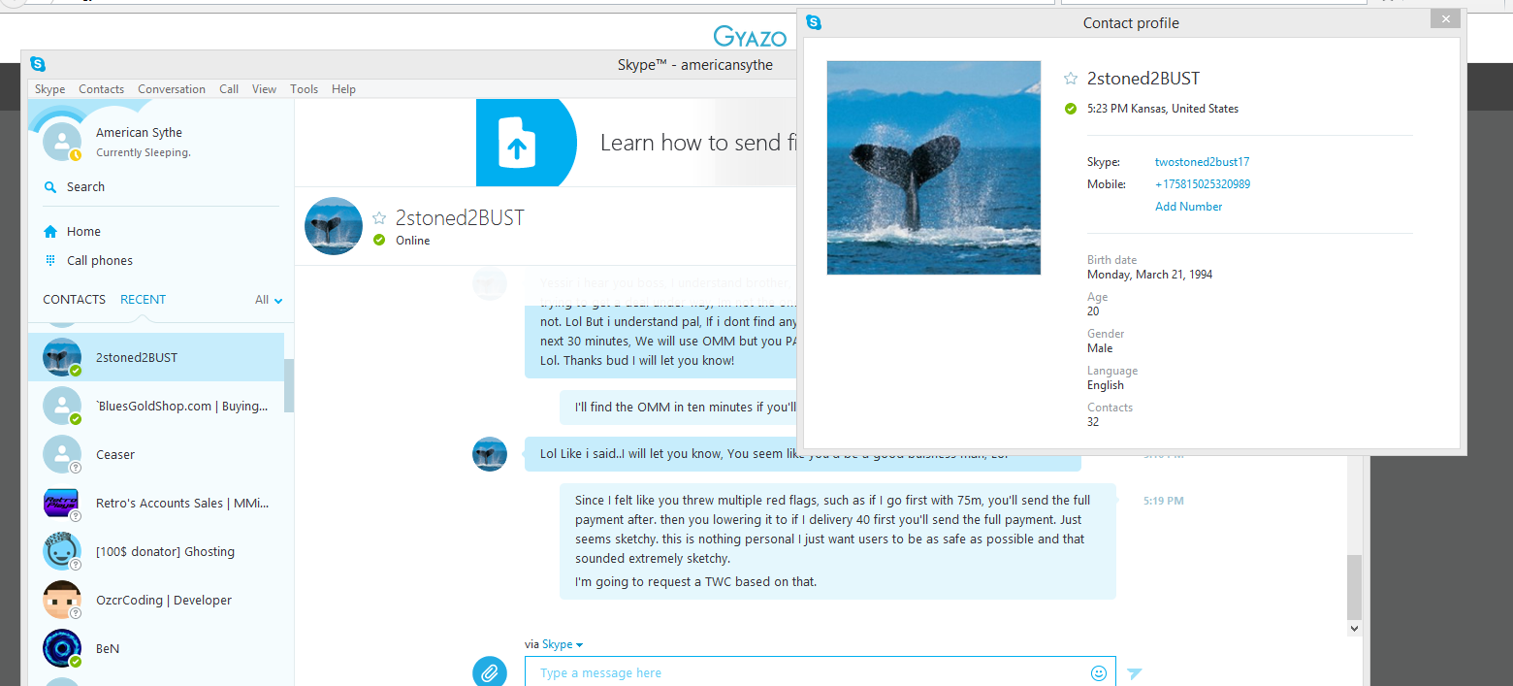Image resolution: width=1513 pixels, height=686 pixels.
Task: Click the 'Learn how to send' banner
Action: (636, 143)
